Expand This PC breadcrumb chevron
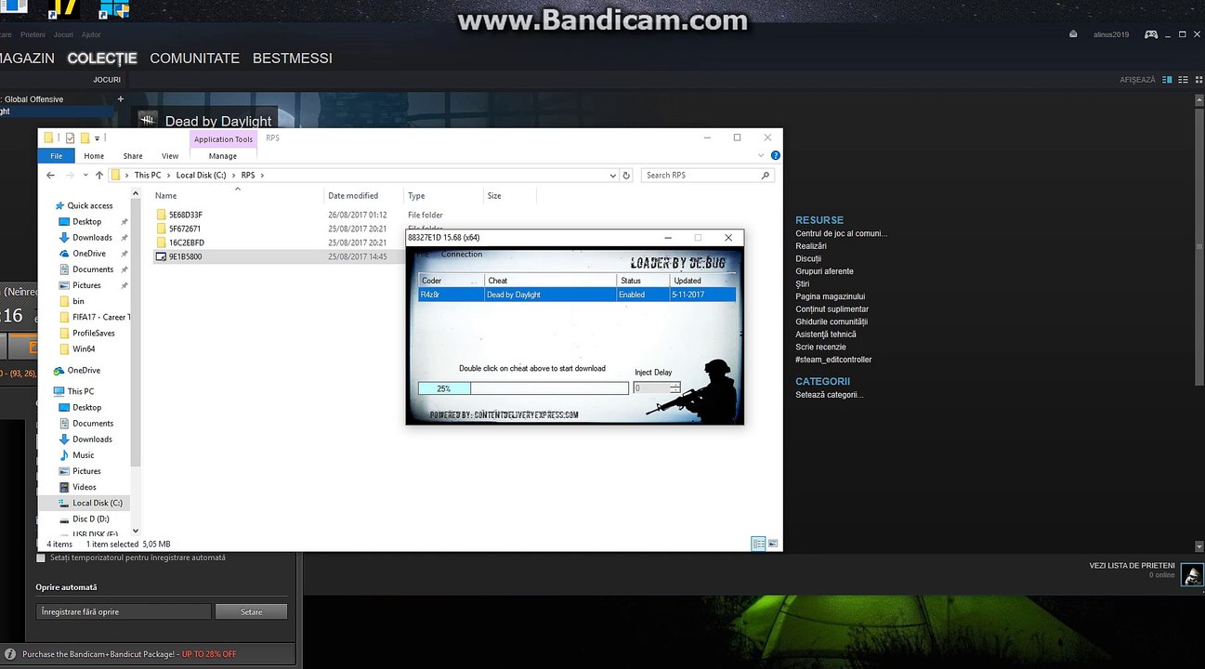Viewport: 1205px width, 669px height. (166, 175)
